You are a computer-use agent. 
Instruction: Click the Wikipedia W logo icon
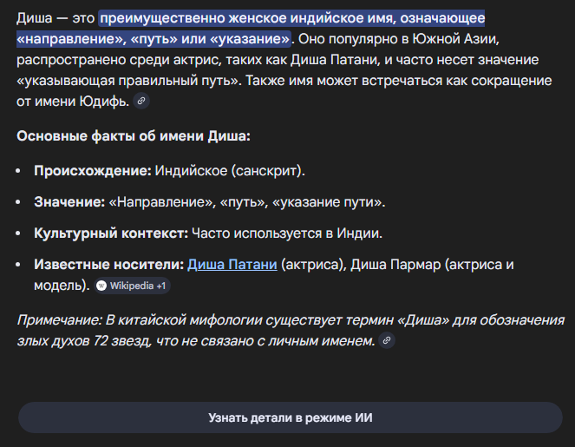[x=101, y=286]
